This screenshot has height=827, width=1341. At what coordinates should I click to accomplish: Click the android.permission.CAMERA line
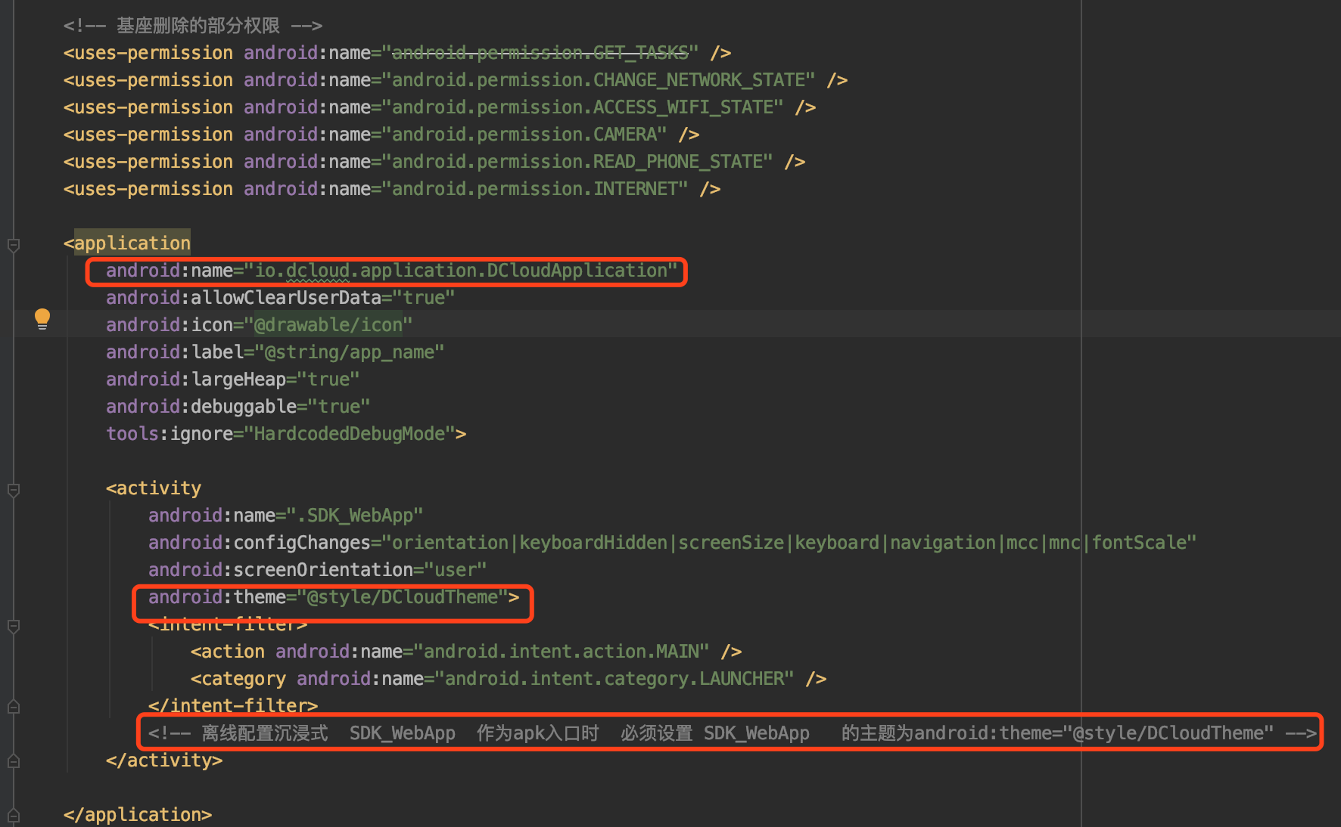381,135
